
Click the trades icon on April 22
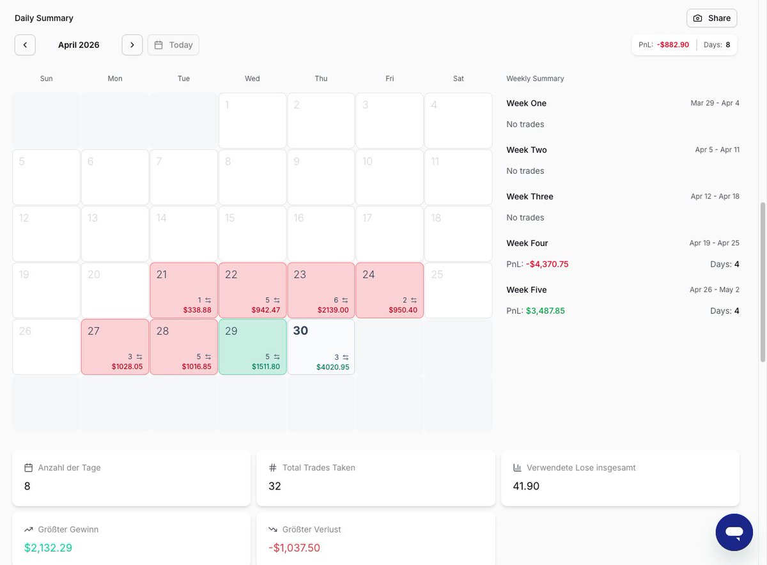point(277,300)
